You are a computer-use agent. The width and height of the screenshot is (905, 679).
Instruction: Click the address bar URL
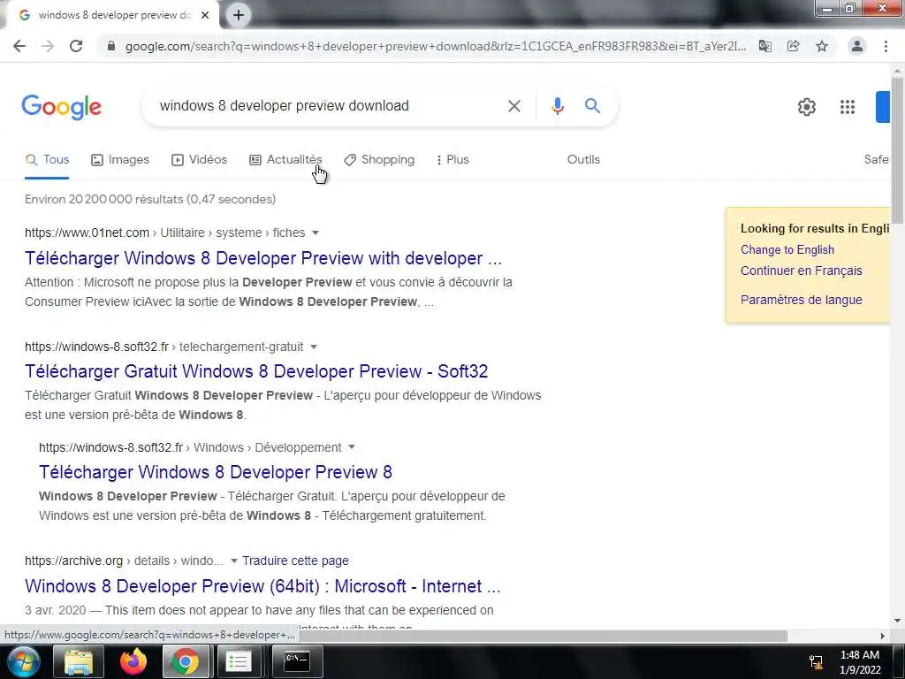(435, 46)
